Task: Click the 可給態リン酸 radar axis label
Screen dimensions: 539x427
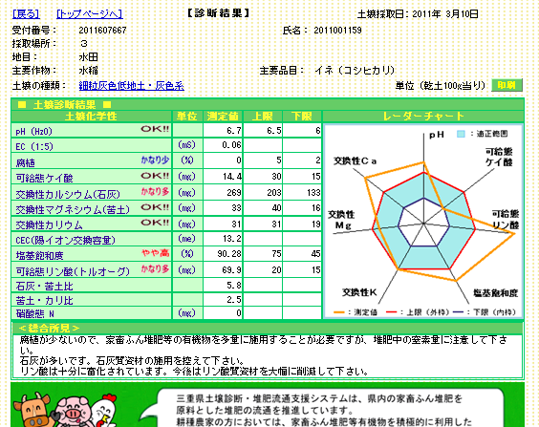Action: coord(506,220)
